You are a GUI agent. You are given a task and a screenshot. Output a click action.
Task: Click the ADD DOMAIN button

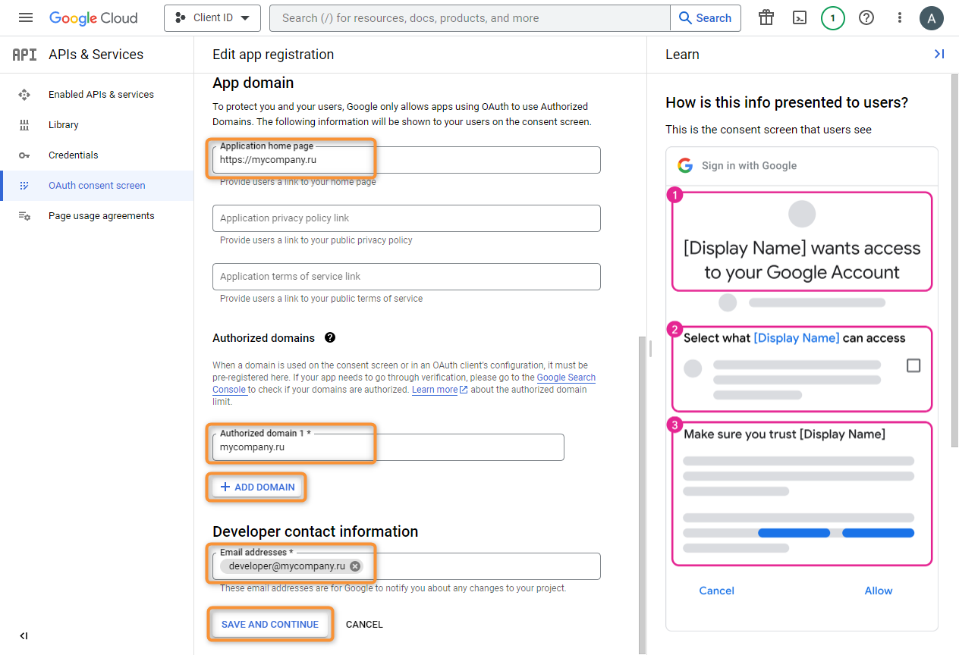tap(257, 487)
